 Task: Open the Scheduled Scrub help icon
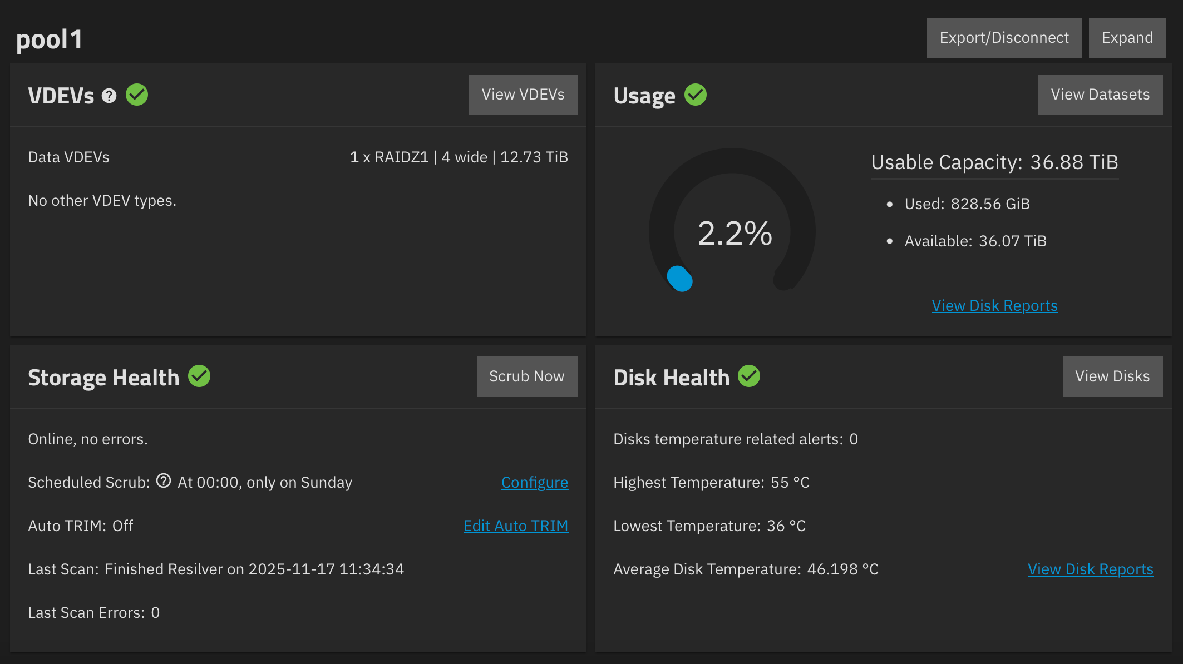163,481
